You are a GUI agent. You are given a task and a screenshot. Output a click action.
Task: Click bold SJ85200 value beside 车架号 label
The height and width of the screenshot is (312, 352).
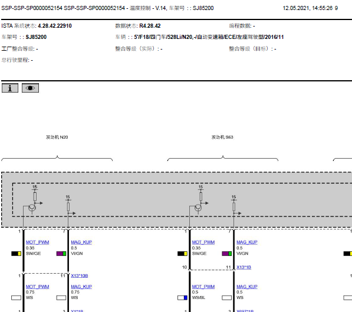coord(36,37)
